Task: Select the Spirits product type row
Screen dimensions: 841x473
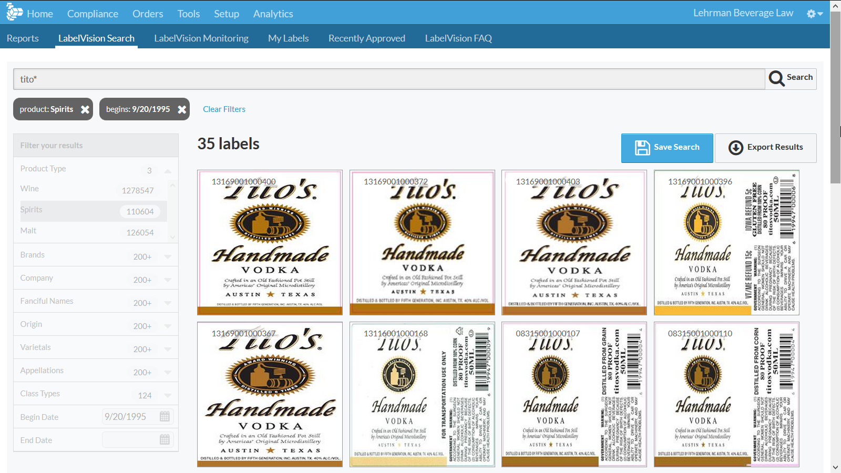Action: (94, 211)
